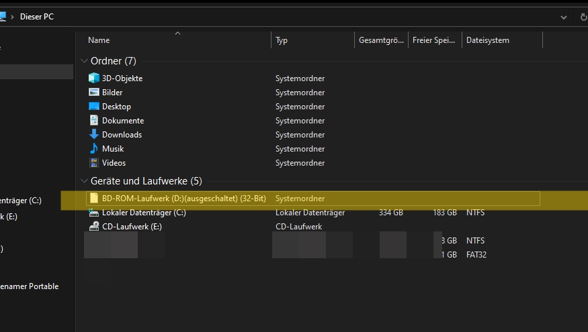Click the Videos film icon

click(94, 162)
